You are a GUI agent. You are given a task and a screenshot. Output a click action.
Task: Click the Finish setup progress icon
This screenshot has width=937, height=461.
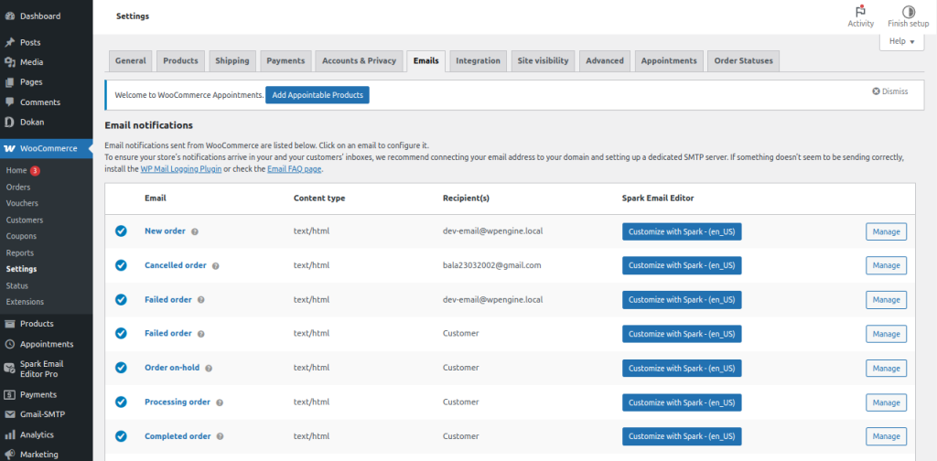tap(908, 11)
